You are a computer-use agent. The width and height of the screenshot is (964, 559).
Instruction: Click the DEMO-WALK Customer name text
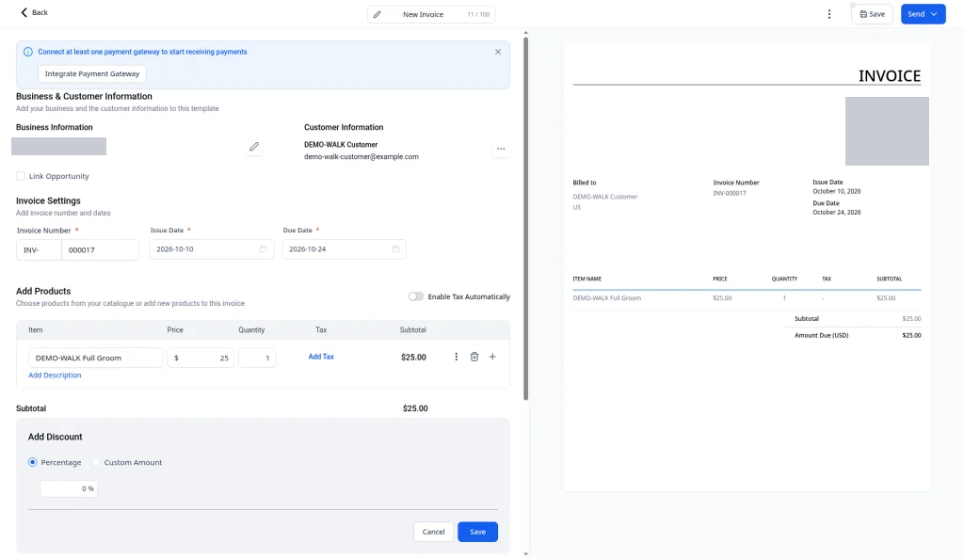[x=341, y=144]
